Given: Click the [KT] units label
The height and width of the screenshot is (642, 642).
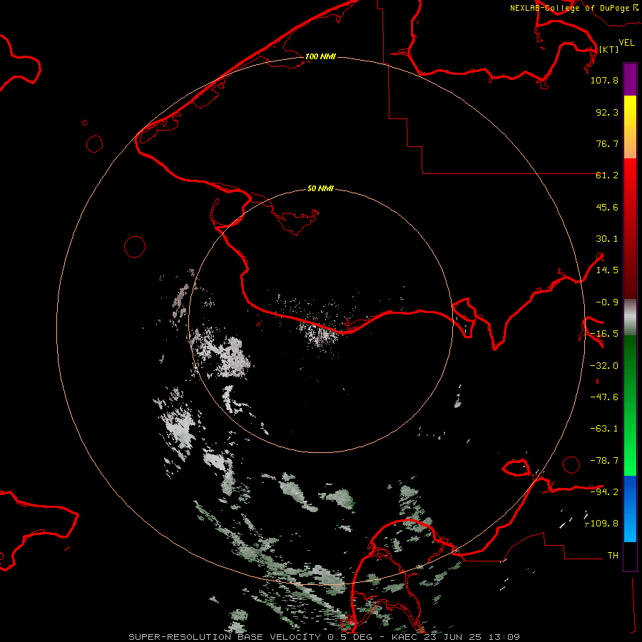Looking at the screenshot, I should tap(608, 49).
